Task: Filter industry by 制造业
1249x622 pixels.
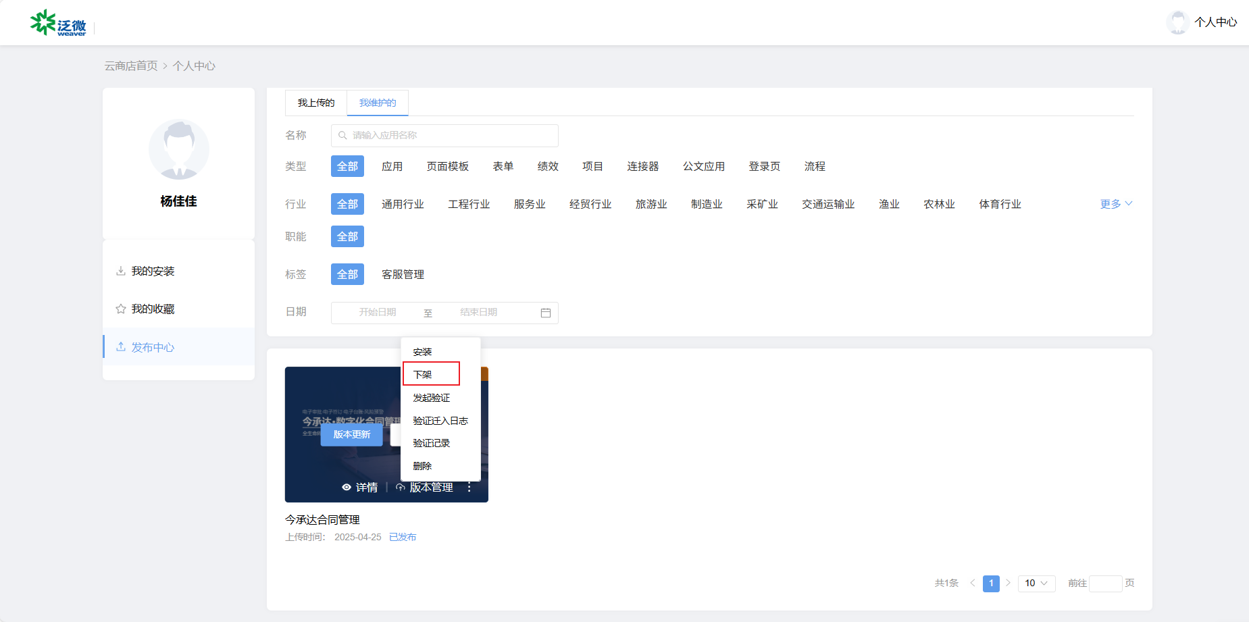Action: click(707, 204)
